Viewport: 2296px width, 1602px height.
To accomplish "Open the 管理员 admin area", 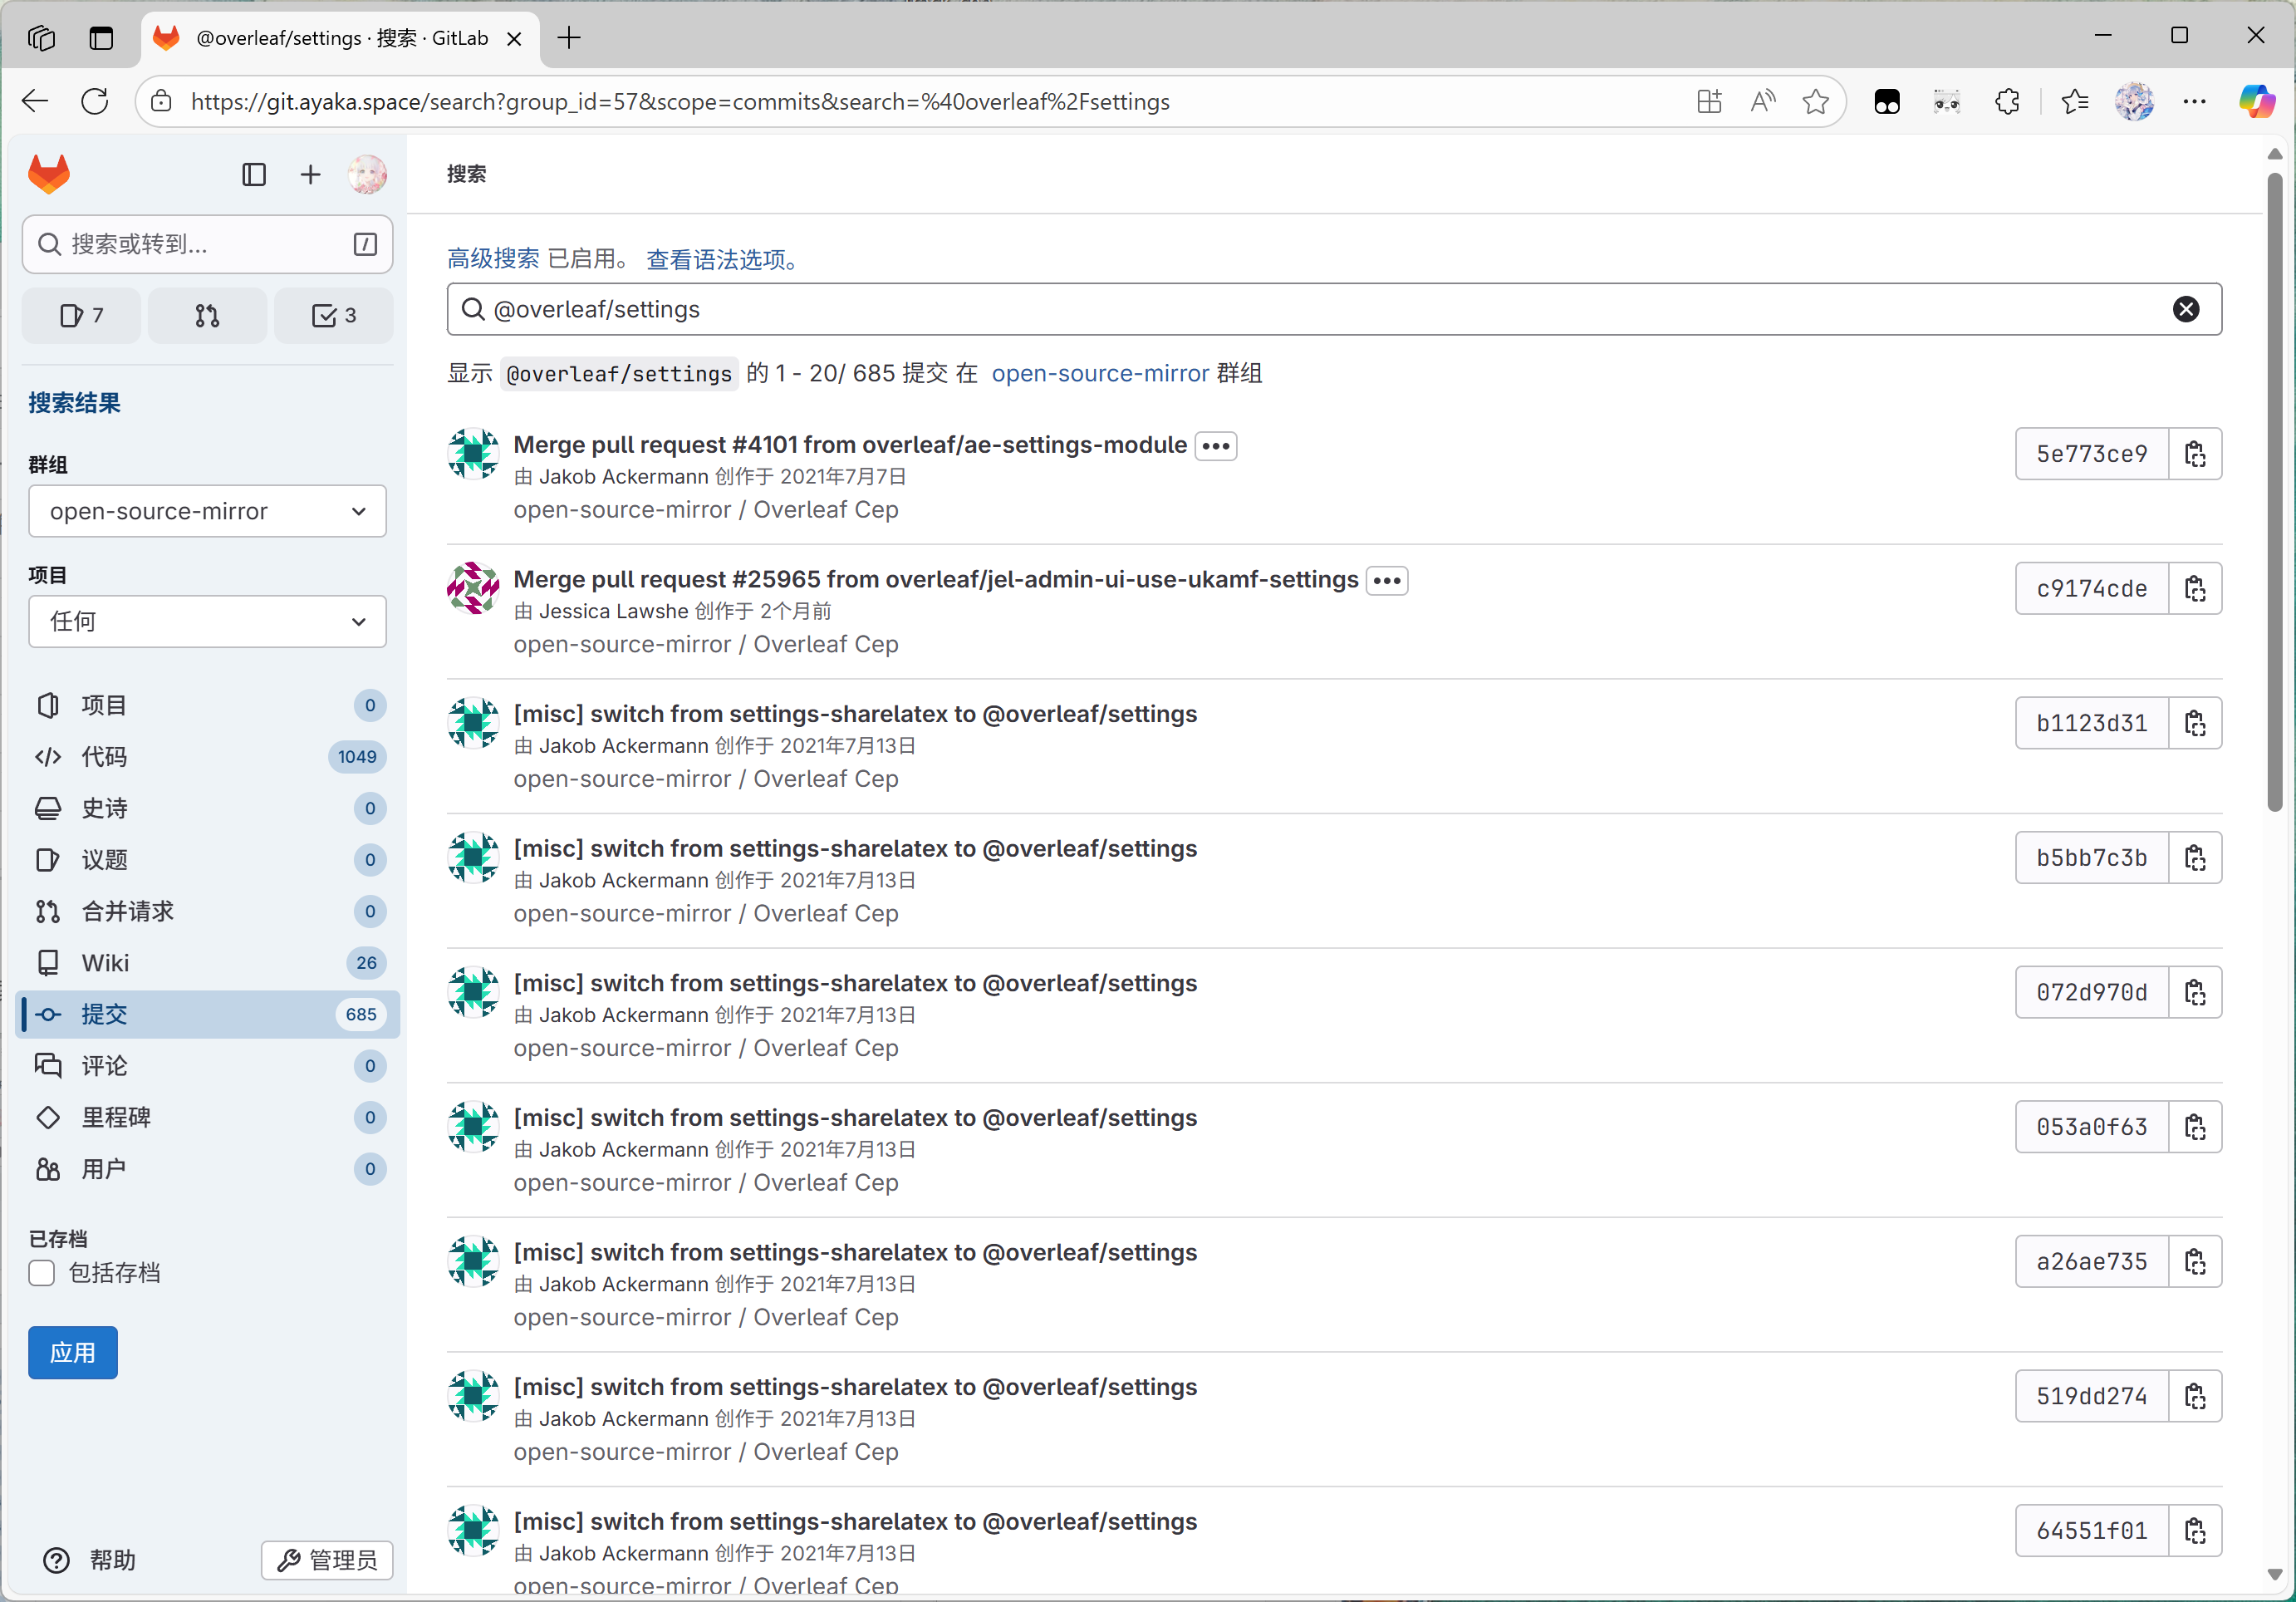I will click(x=326, y=1560).
